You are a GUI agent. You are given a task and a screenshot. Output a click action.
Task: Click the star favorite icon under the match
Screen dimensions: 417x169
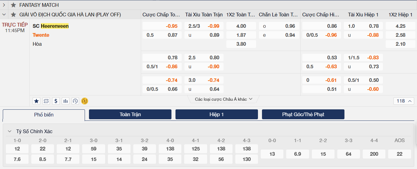point(37,101)
